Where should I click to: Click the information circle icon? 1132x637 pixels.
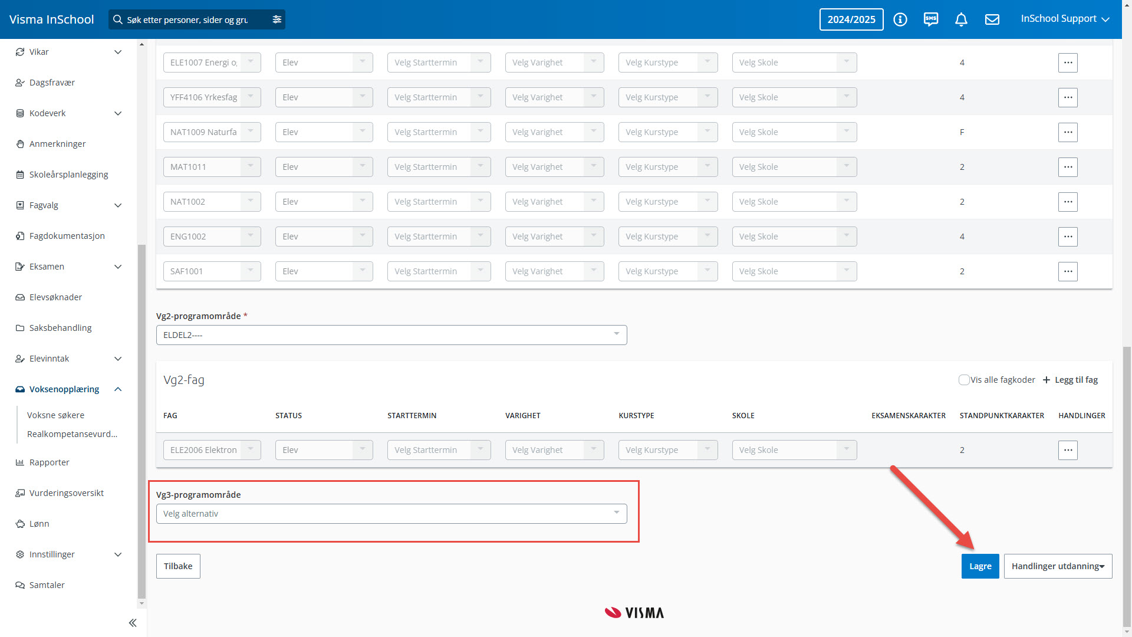(900, 19)
